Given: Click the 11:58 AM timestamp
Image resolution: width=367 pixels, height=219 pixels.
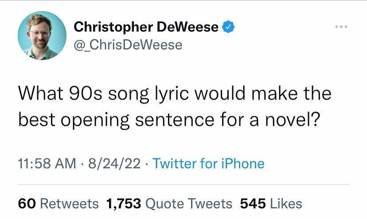Looking at the screenshot, I should pos(47,163).
